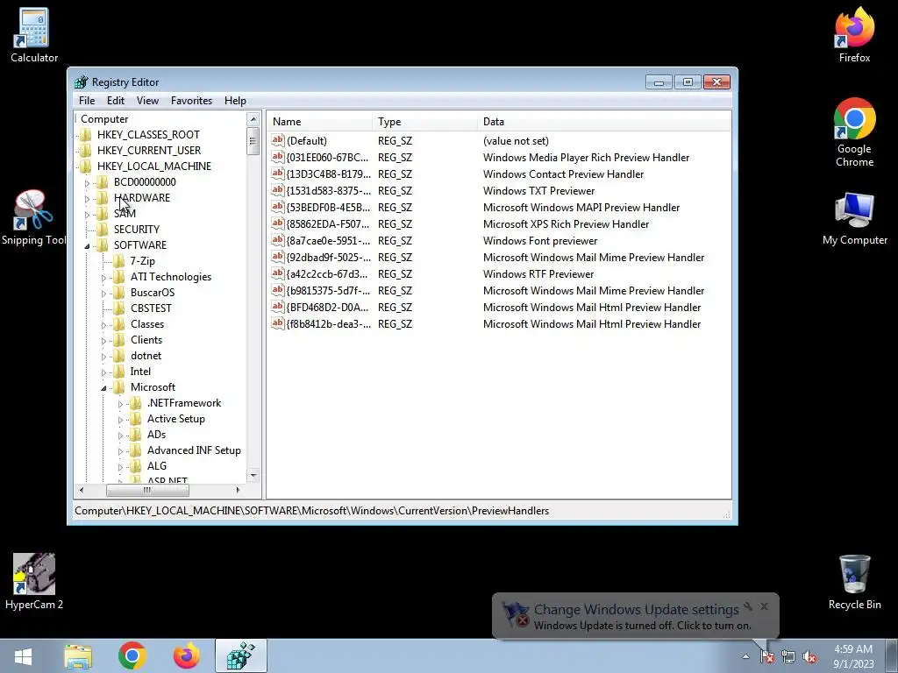Image resolution: width=898 pixels, height=673 pixels.
Task: Select the HKEY_CLASSES_ROOT folder icon
Action: [85, 134]
